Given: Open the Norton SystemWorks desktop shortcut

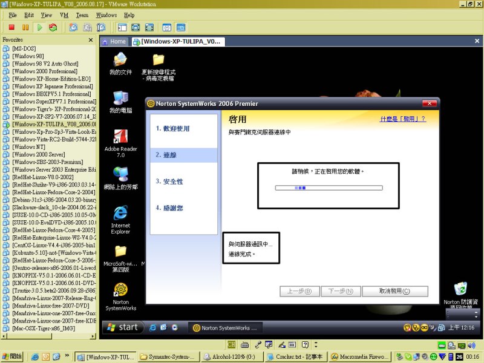Looking at the screenshot, I should pyautogui.click(x=120, y=297).
